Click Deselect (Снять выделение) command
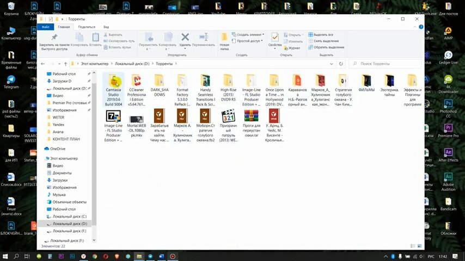 click(323, 41)
